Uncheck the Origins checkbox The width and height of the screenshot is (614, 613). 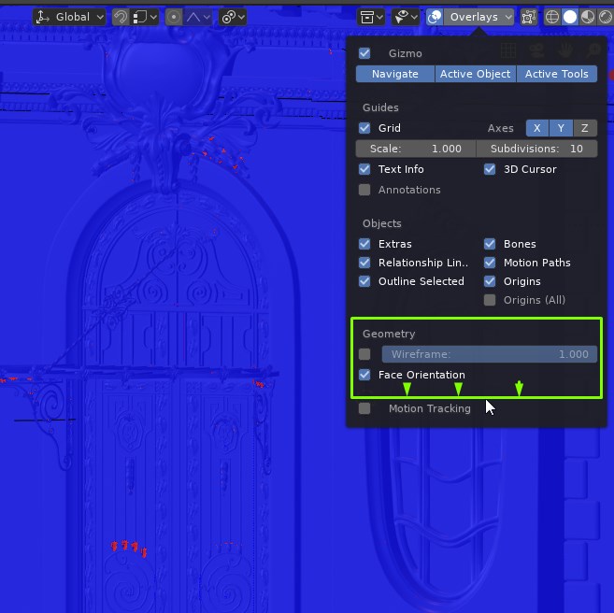(490, 281)
